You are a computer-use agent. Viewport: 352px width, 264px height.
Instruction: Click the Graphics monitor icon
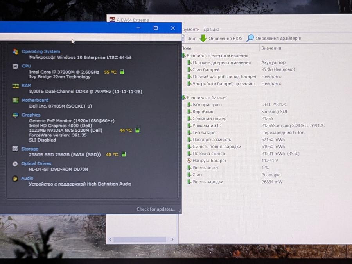(x=15, y=115)
